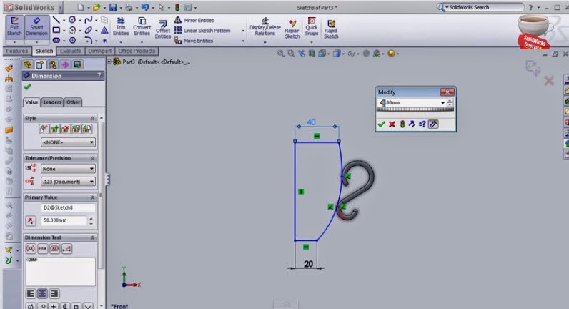Open Tolerance type dropdown showing None
This screenshot has height=309, width=569.
[x=68, y=169]
